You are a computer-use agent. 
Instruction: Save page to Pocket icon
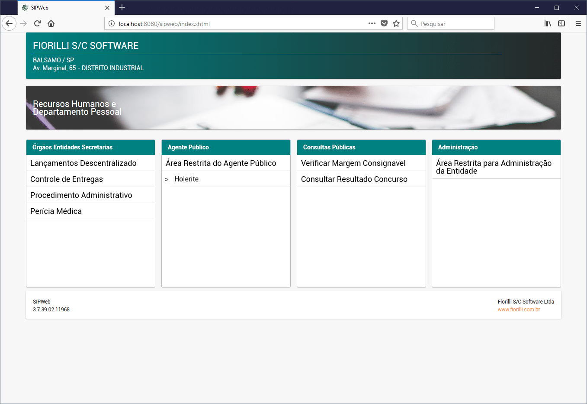[384, 23]
